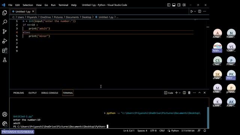Click OneDrive breadcrumb segment

point(45,17)
